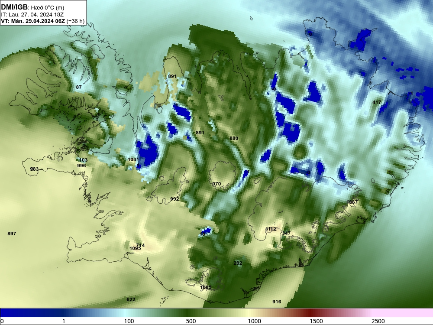Click the map value 1085
433x325 pixels.
[x=206, y=287]
